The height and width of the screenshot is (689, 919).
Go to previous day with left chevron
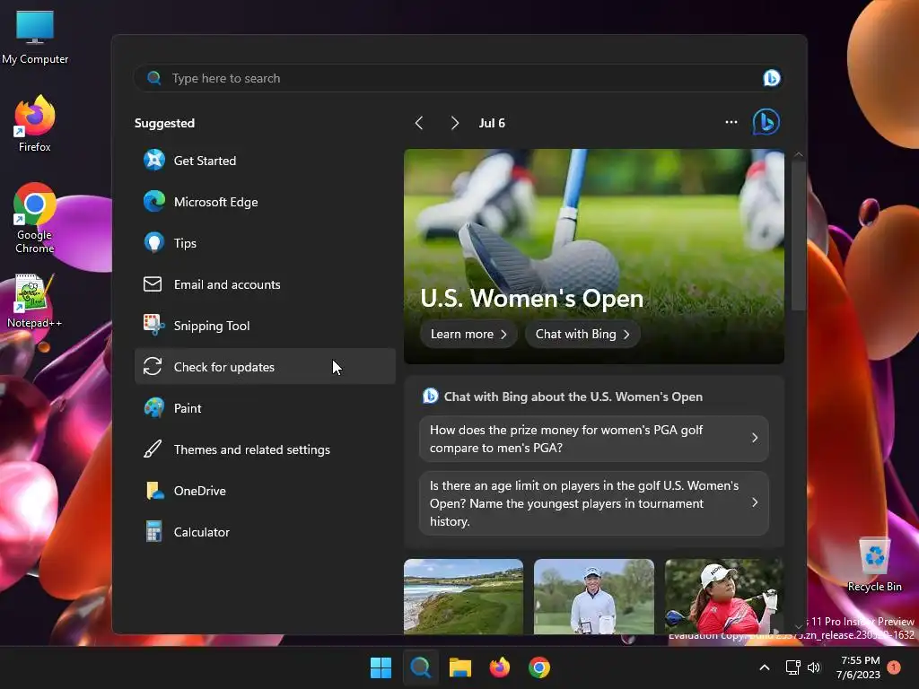(419, 123)
